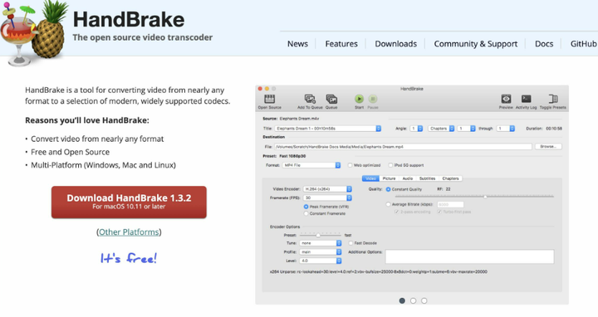Open the Chapters range type dropdown
Screen dimensions: 598x317
click(441, 129)
